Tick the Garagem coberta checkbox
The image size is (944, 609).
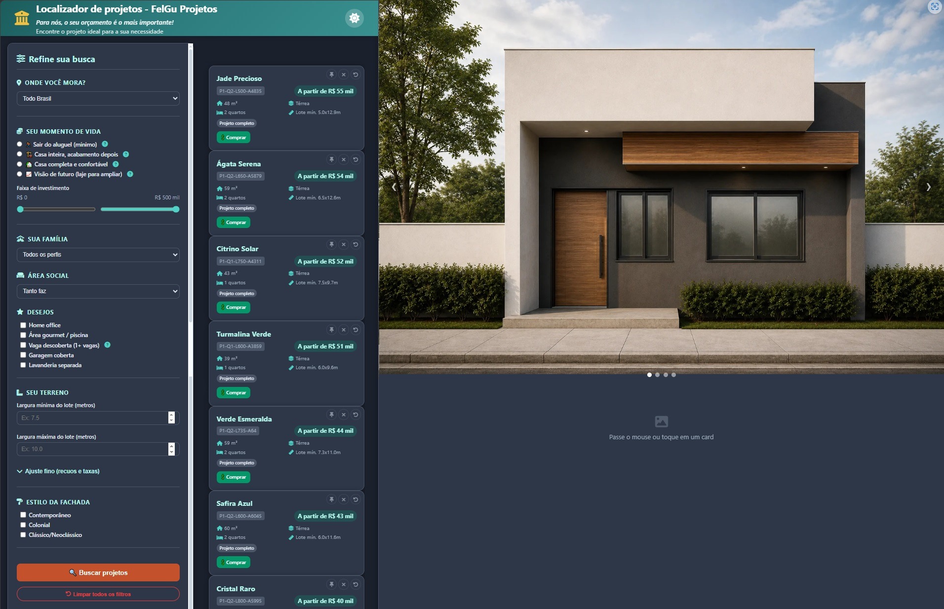[x=23, y=355]
